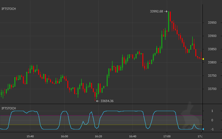This screenshot has width=222, height=139.
Task: Click the blue indicator value marker arrow
Action: tap(203, 129)
